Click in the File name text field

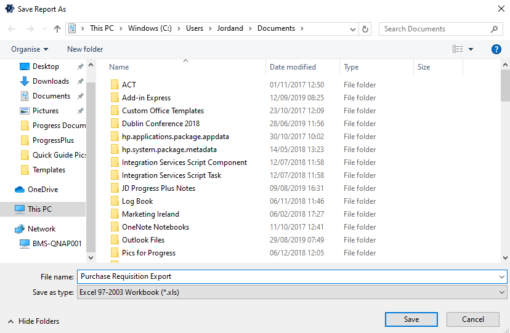[286, 277]
